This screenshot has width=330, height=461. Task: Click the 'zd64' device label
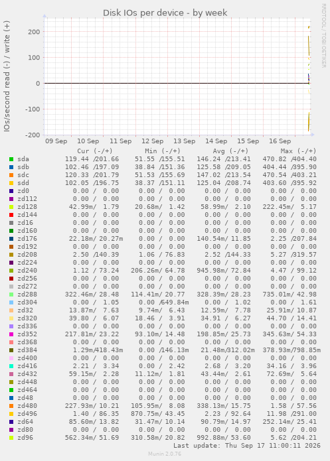tap(25, 422)
